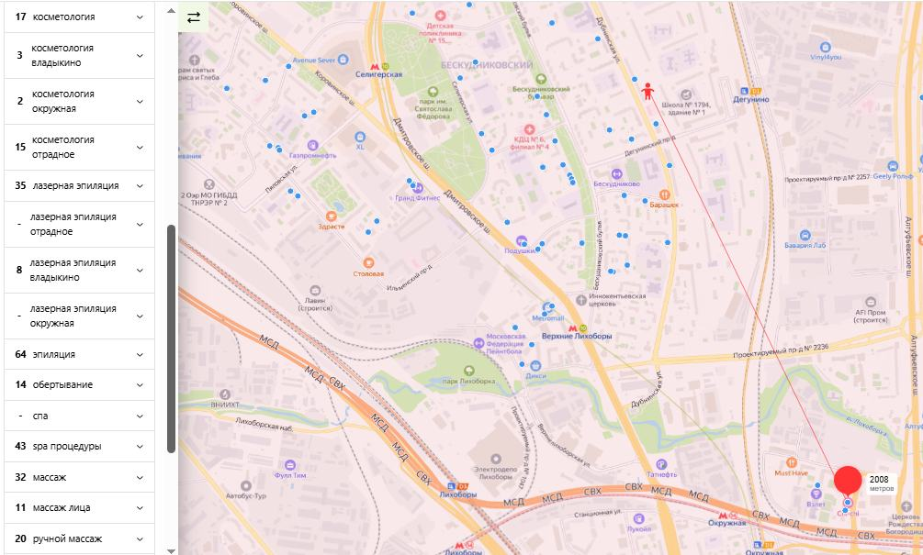Click the Столовая orange food icon
Viewport: 923px width, 555px height.
(x=368, y=262)
